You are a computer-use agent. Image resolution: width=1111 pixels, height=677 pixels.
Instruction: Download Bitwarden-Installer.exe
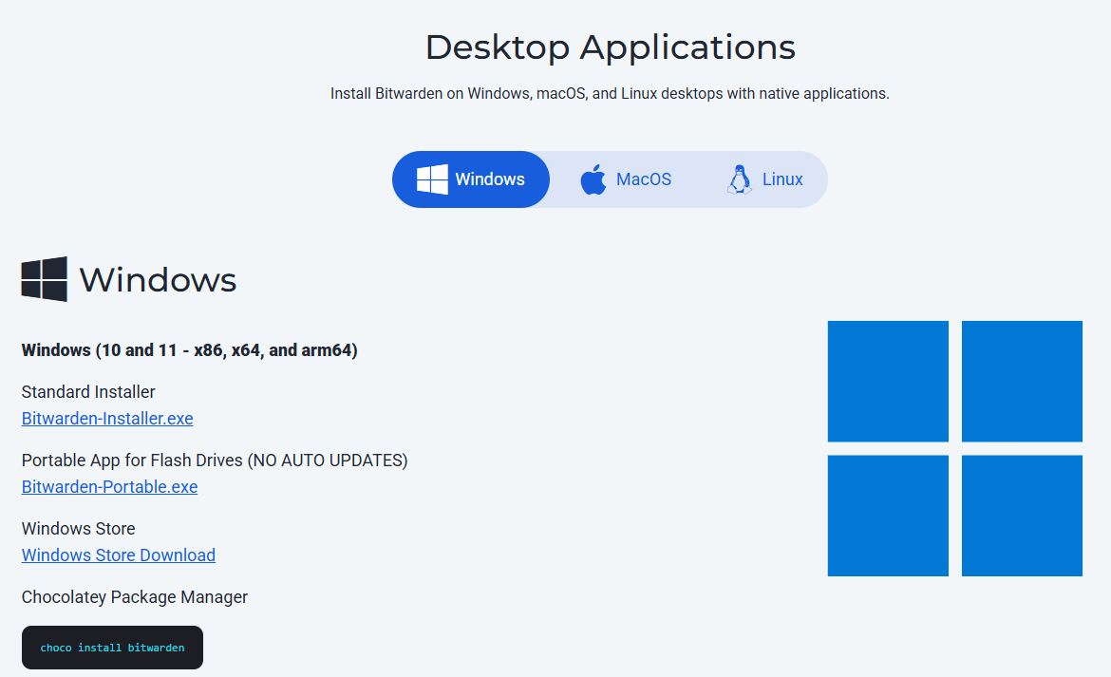point(107,419)
